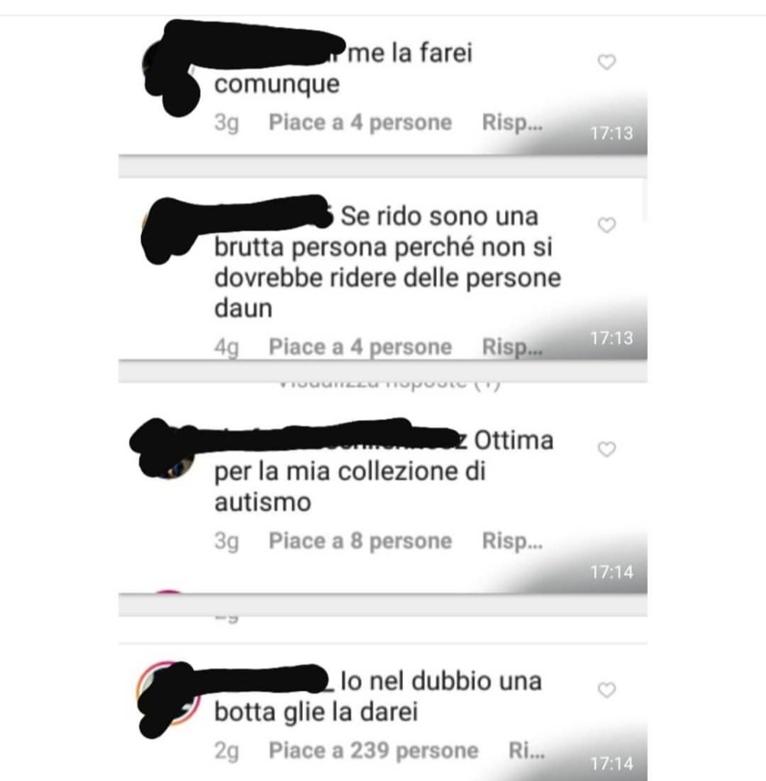Viewport: 766px width, 781px height.
Task: Select the "2g" timestamp next to 239 likes
Action: tap(227, 750)
